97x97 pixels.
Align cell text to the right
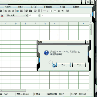13,11
